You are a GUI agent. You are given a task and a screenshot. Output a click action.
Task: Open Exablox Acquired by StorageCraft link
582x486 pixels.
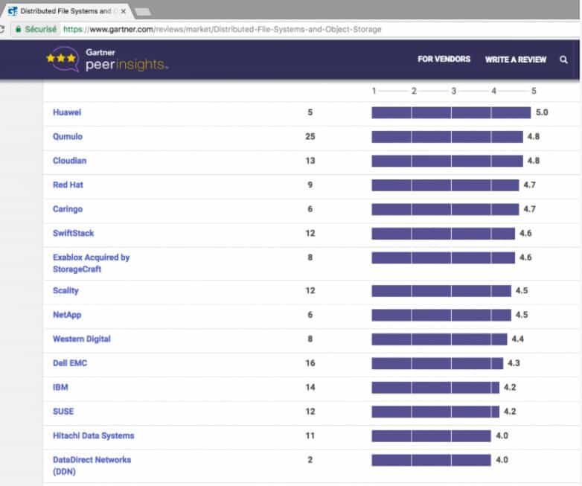(x=91, y=263)
